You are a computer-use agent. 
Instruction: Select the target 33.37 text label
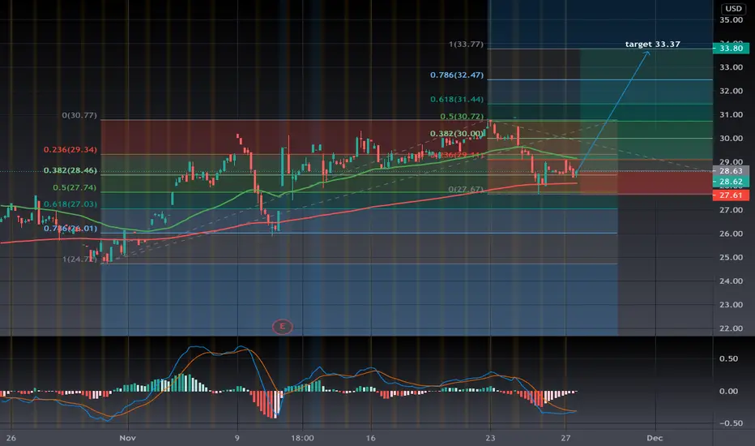point(652,44)
